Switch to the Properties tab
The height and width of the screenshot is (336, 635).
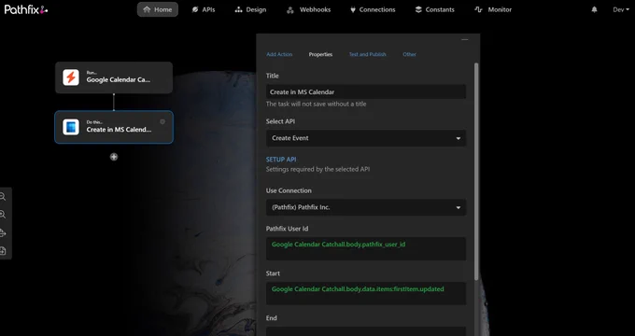point(320,54)
